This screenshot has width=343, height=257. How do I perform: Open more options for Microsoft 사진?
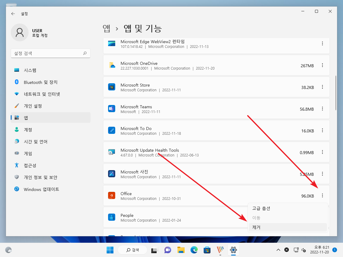point(322,174)
